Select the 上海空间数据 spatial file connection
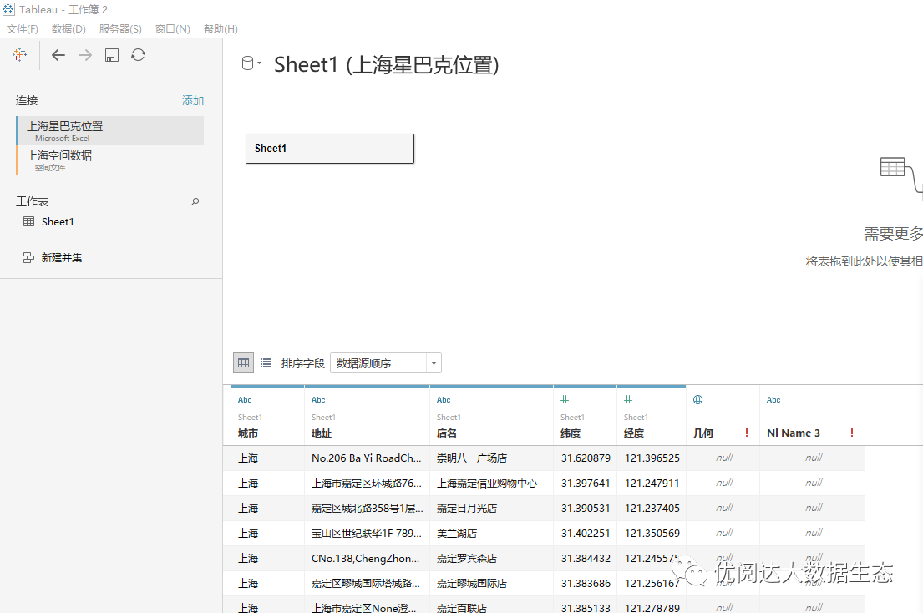 pyautogui.click(x=110, y=160)
